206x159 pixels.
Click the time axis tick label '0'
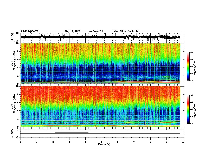pos(21,142)
